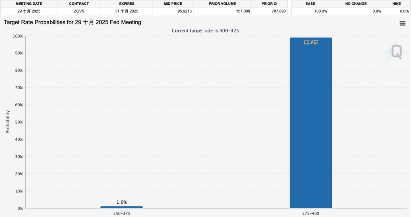Open the chart context hamburger menu
The width and height of the screenshot is (411, 217).
coord(402,23)
